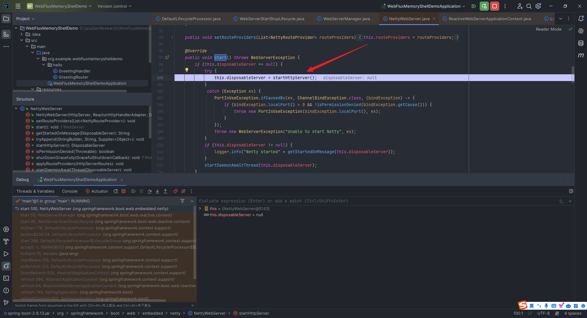Toggle Reader Mode in the editor
The image size is (587, 318).
coord(548,29)
